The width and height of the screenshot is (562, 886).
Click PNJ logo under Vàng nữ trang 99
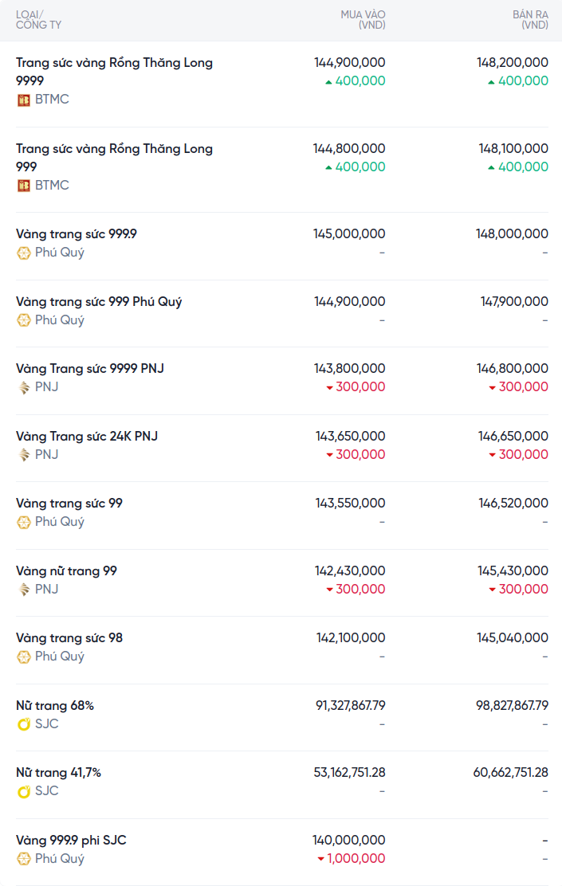coord(24,590)
